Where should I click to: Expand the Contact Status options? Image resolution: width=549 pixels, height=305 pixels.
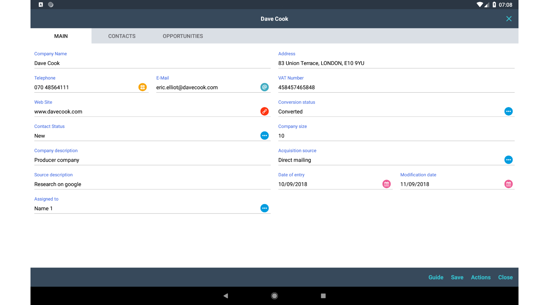[264, 135]
